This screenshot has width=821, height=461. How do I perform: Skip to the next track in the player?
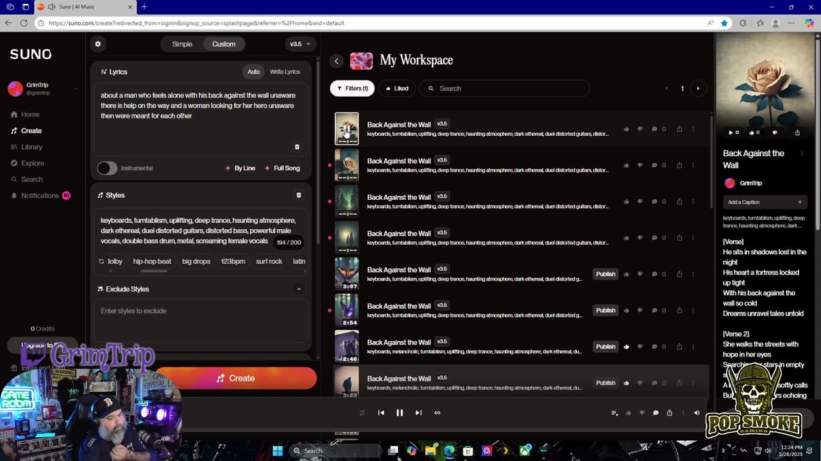tap(418, 413)
